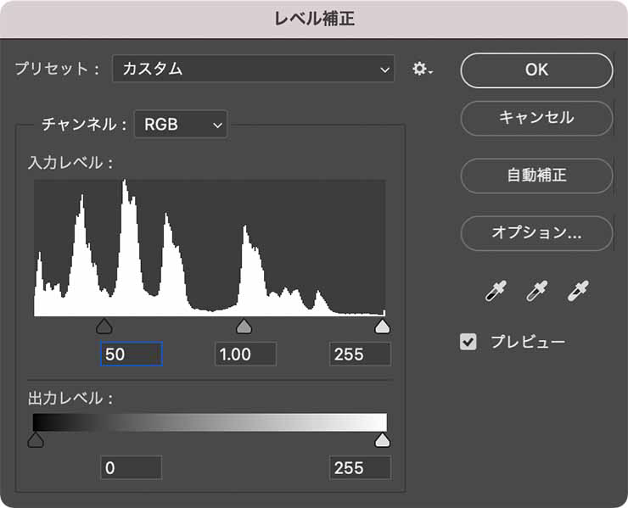
Task: Select the black point eyedropper
Action: (x=495, y=292)
